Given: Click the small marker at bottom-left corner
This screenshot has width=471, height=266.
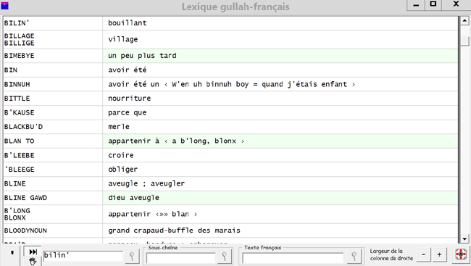Looking at the screenshot, I should (12, 253).
